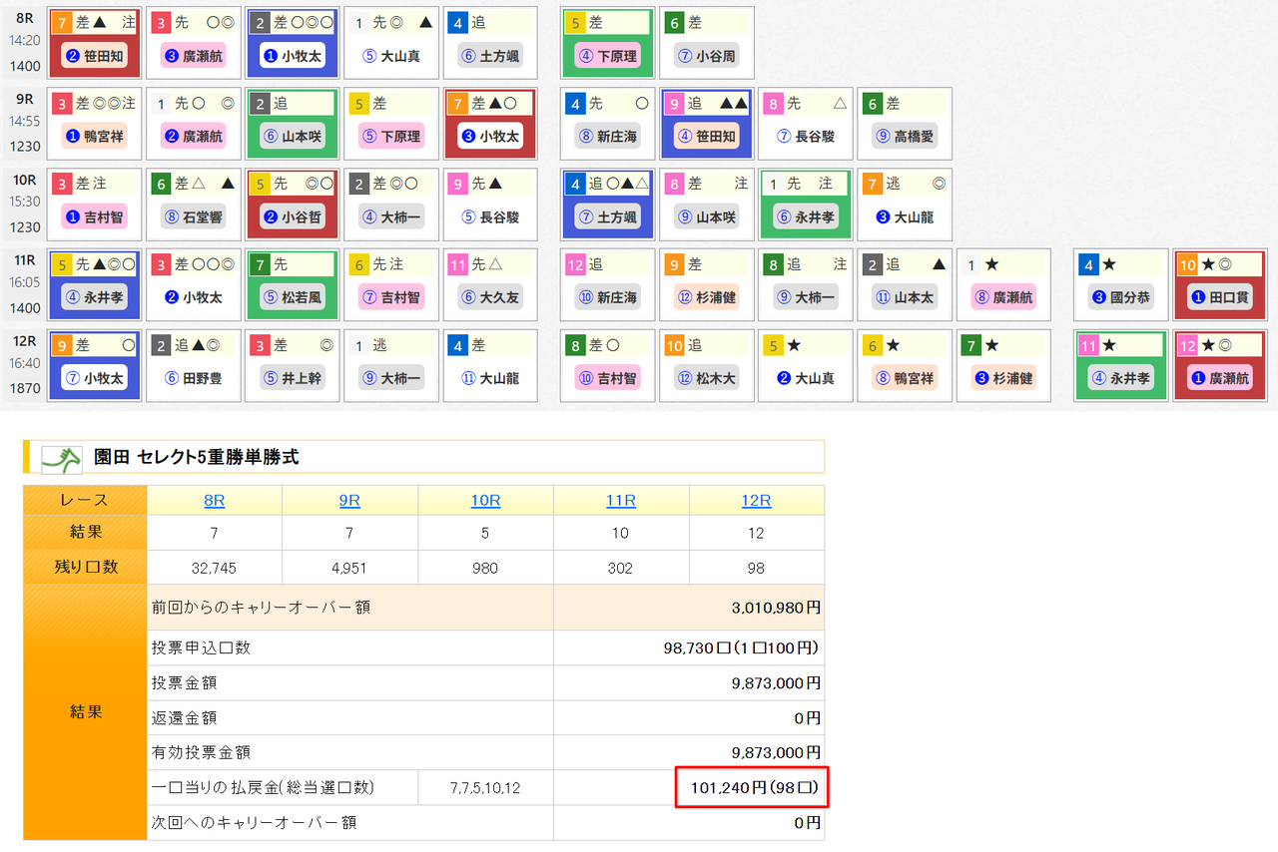Go to the 11R link in the table header
This screenshot has height=852, width=1278.
point(621,500)
